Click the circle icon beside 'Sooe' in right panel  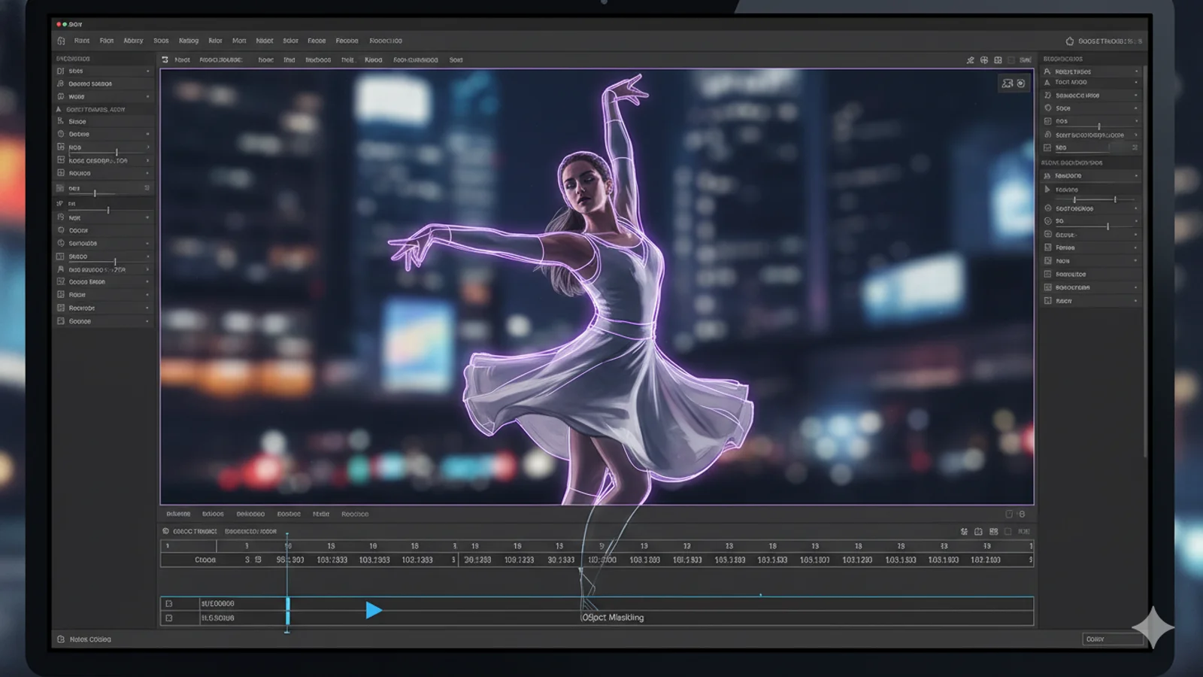tap(1047, 108)
